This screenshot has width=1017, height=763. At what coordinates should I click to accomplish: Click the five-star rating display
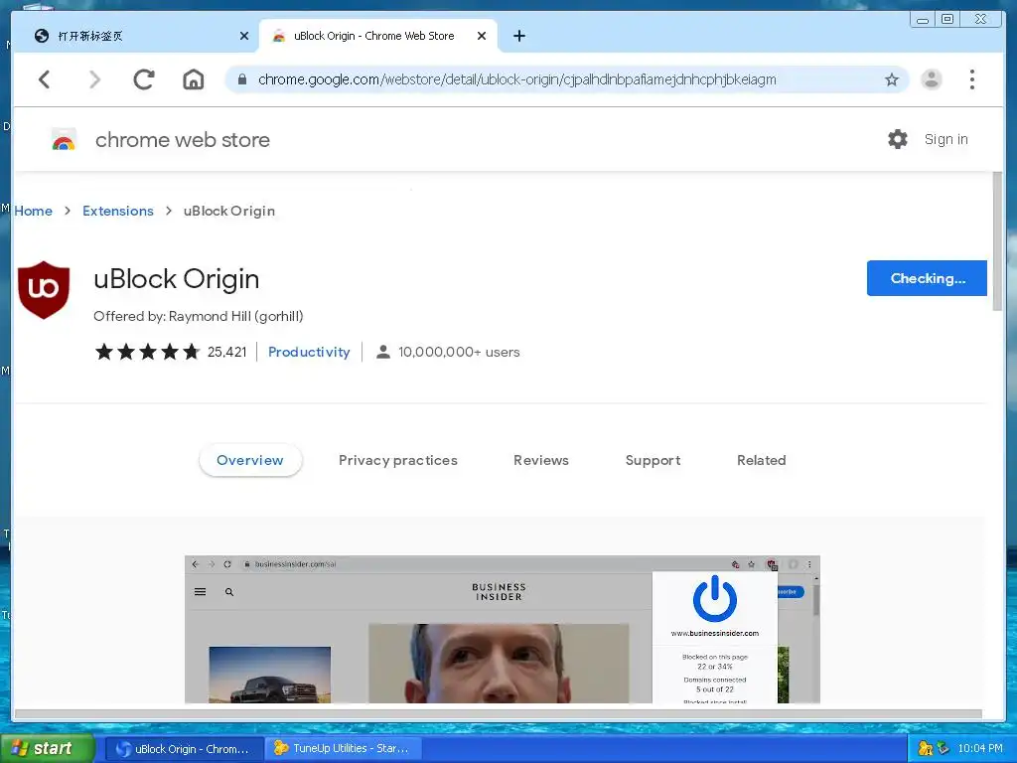[147, 352]
